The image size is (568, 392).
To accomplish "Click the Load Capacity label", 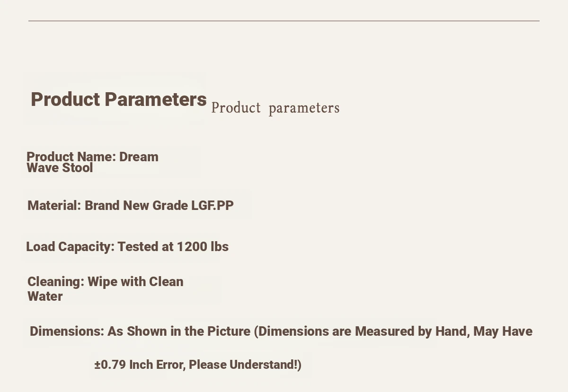I will (70, 247).
